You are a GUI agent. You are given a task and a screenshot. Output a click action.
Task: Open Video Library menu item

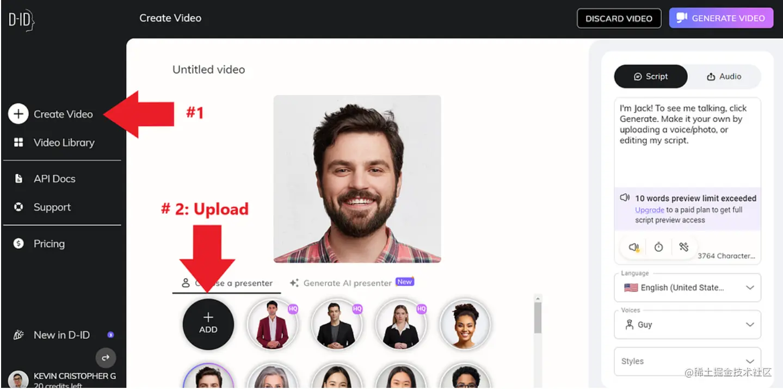tap(64, 143)
